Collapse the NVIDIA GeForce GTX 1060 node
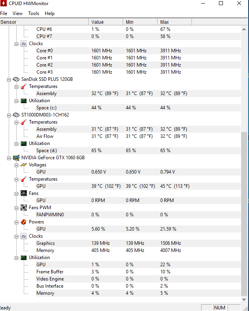 9,158
